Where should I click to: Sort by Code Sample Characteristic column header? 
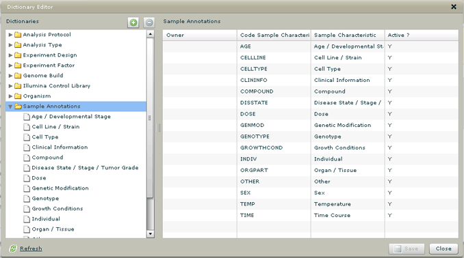(x=274, y=35)
